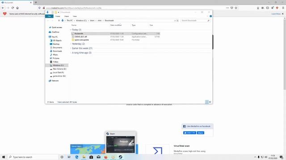Click Firefox back arrow button
The image size is (286, 160).
(3, 8)
